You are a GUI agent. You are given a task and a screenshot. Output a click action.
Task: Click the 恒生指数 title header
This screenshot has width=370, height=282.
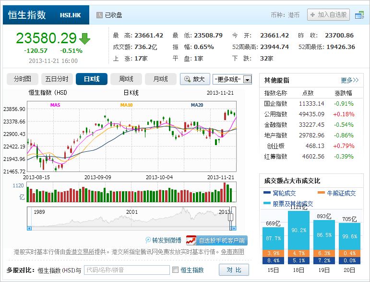tap(27, 15)
